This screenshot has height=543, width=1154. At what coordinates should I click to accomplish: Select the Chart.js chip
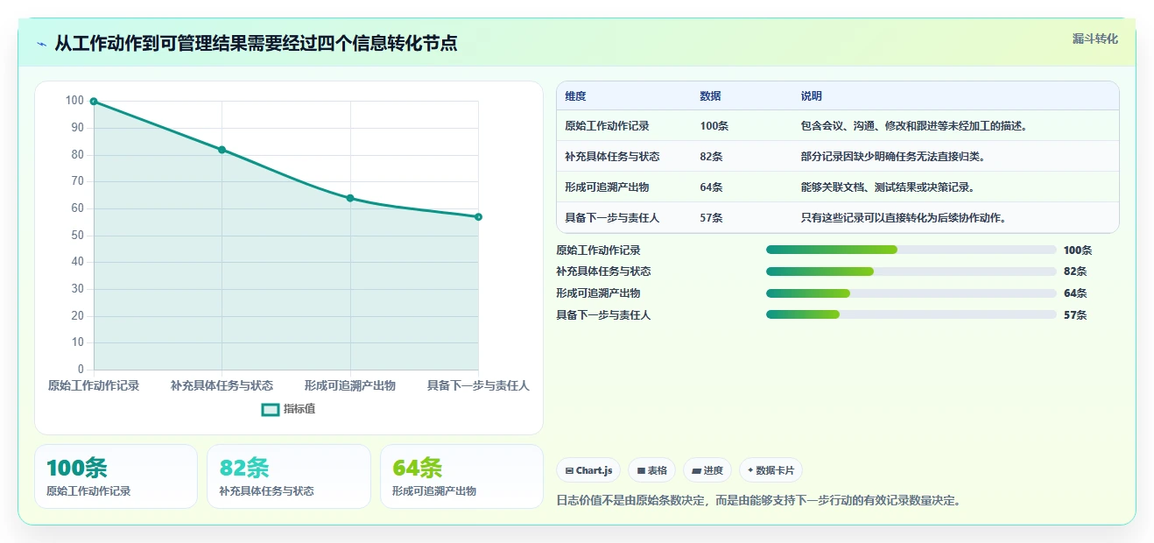pyautogui.click(x=588, y=470)
